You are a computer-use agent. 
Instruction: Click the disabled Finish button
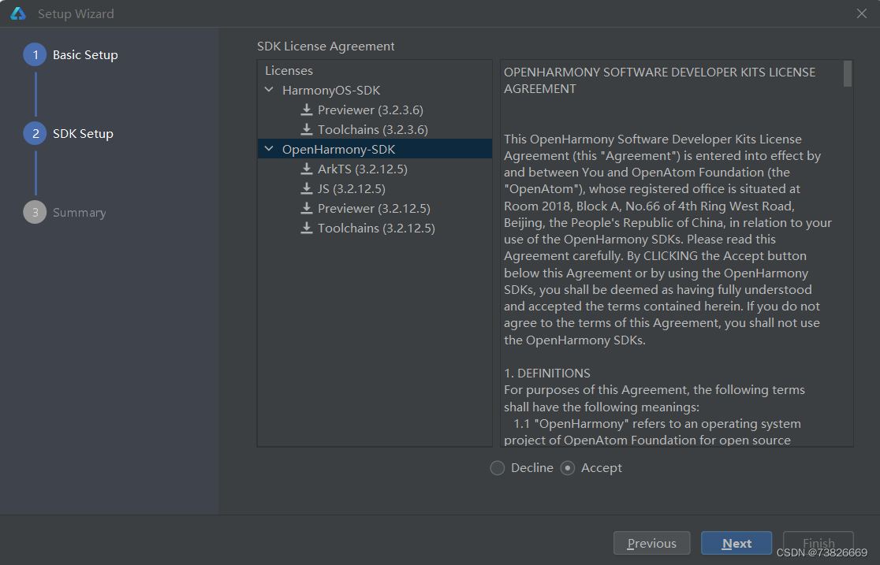818,543
